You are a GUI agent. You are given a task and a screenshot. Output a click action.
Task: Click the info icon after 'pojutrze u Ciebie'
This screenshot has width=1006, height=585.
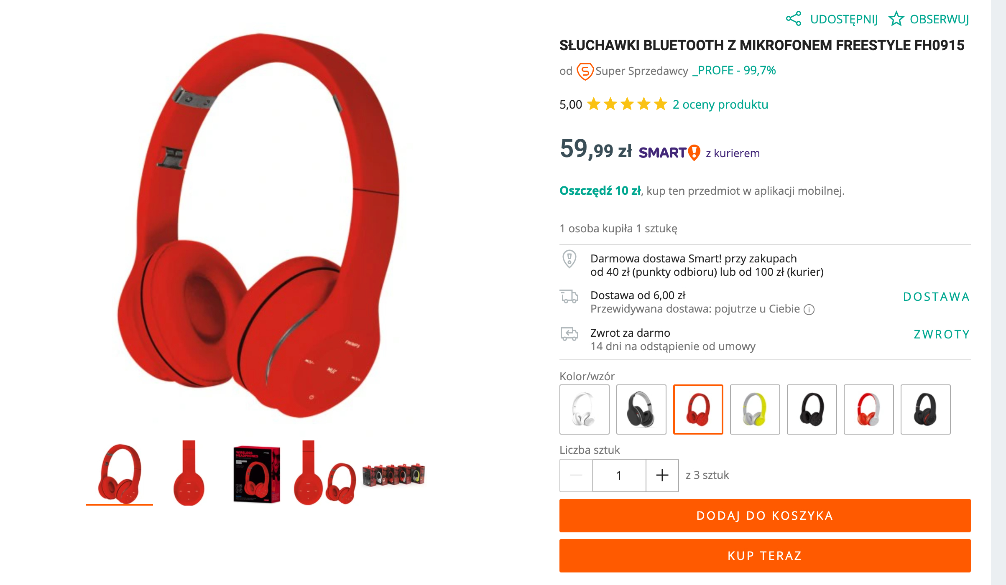coord(809,309)
